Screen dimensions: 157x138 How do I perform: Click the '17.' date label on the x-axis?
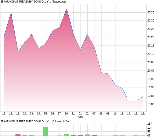(4, 114)
